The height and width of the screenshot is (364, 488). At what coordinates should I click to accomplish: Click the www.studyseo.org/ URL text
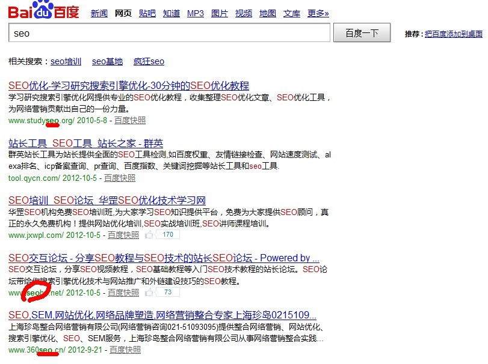click(x=42, y=121)
